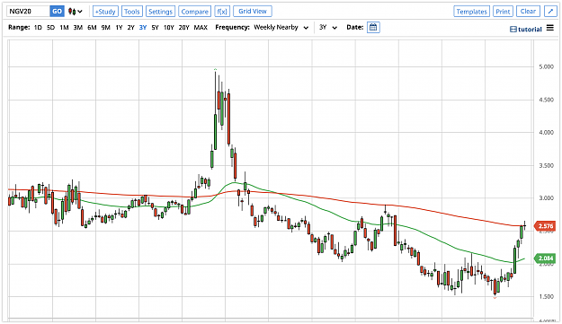Open the Tools menu
The width and height of the screenshot is (562, 324).
[x=132, y=12]
